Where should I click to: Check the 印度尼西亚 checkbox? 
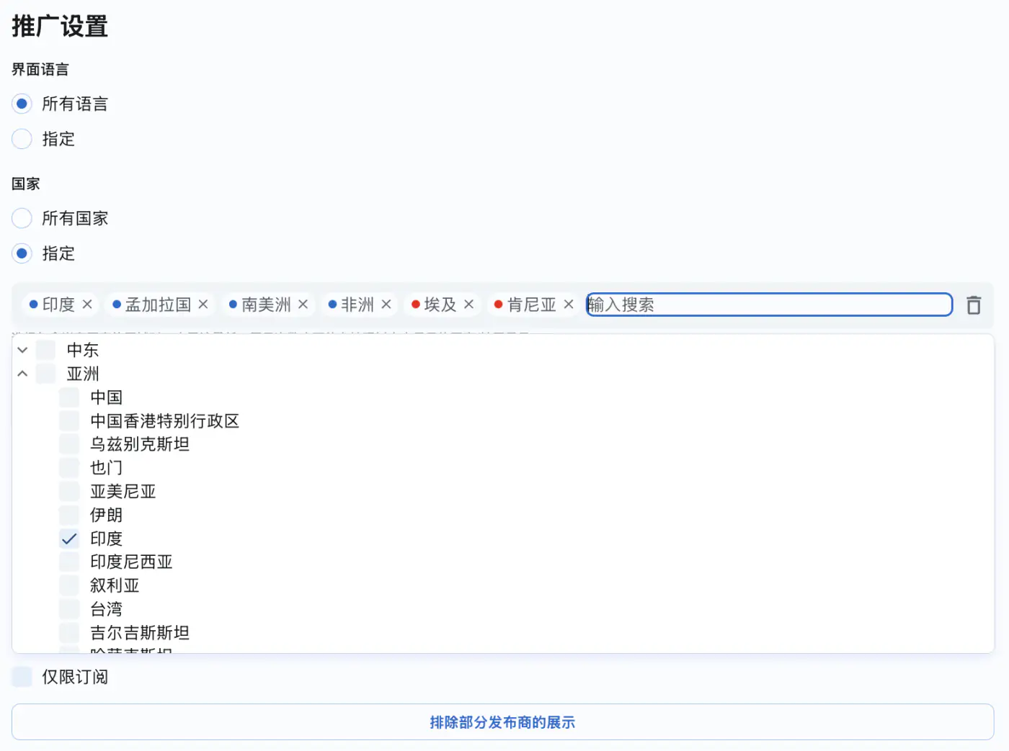pos(69,562)
